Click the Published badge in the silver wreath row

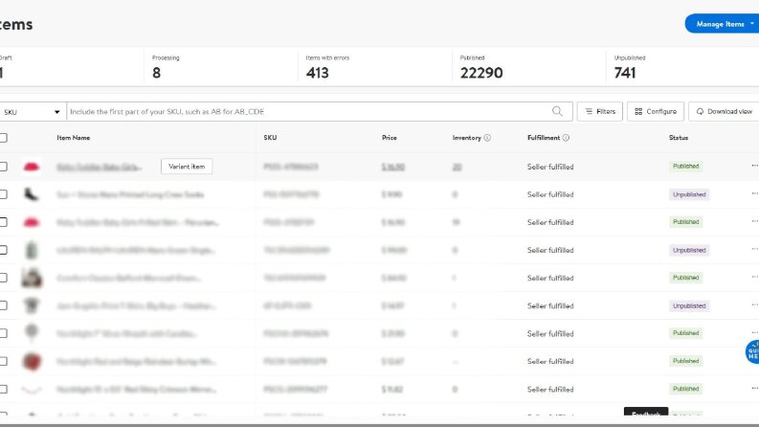pyautogui.click(x=685, y=333)
